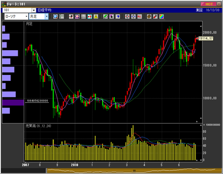Click the magnifier zoom icon in toolbar

(55, 16)
